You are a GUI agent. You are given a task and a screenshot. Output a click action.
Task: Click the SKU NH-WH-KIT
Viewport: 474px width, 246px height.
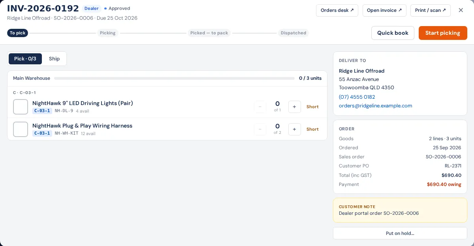pos(66,133)
